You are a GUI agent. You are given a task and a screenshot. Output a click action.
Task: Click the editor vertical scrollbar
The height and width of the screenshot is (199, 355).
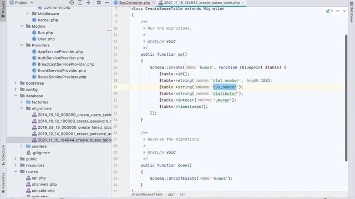click(x=346, y=98)
